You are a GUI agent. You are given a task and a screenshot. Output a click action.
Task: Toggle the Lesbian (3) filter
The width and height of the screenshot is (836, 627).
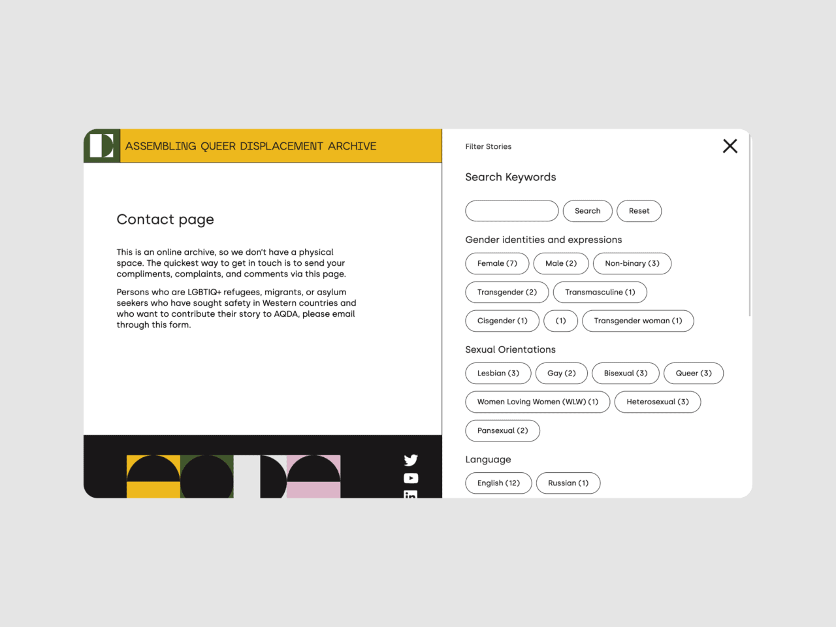coord(498,373)
